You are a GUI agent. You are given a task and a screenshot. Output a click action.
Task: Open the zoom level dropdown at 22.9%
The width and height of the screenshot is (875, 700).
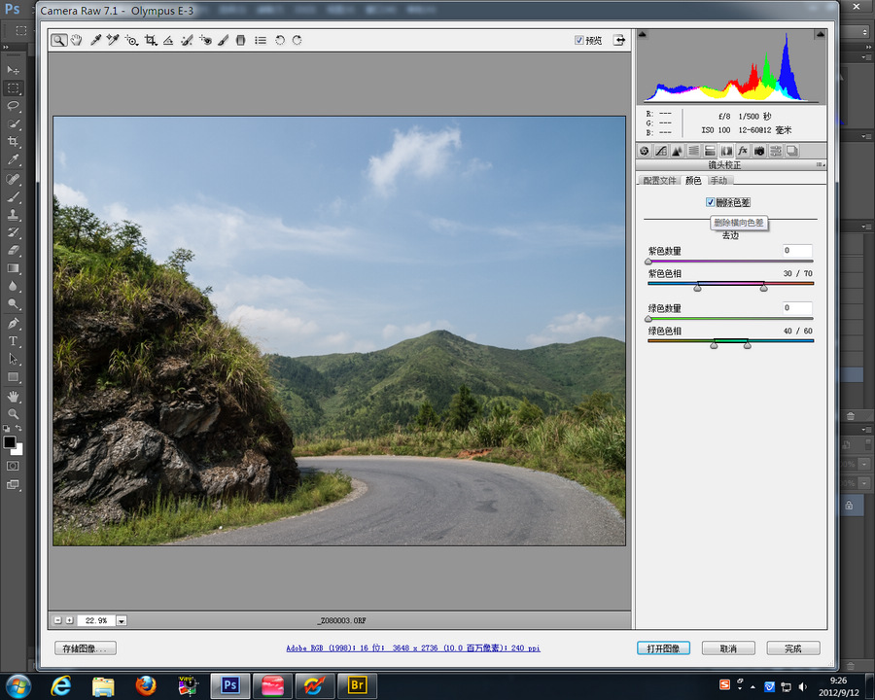(122, 620)
